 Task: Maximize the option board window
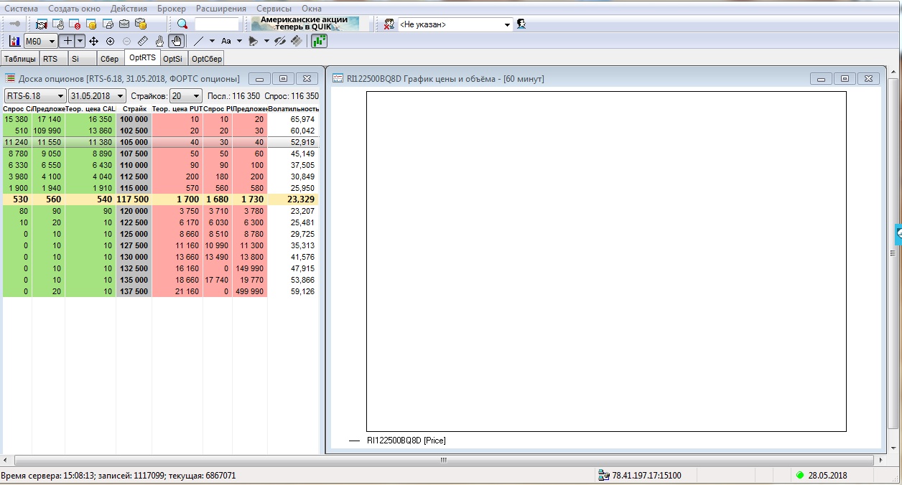pos(283,78)
